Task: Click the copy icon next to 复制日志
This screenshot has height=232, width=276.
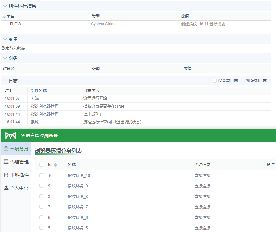Action: pos(247,80)
